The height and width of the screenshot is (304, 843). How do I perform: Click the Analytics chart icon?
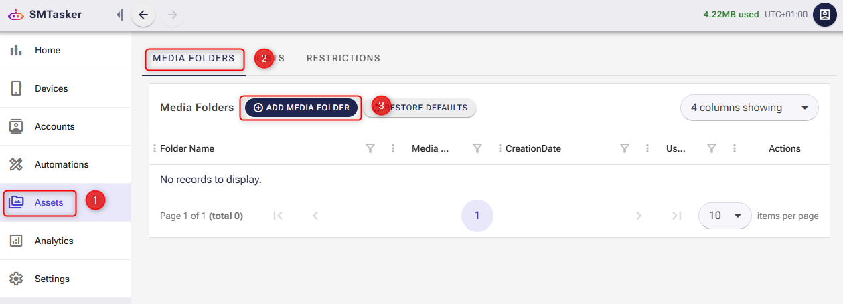pyautogui.click(x=17, y=241)
